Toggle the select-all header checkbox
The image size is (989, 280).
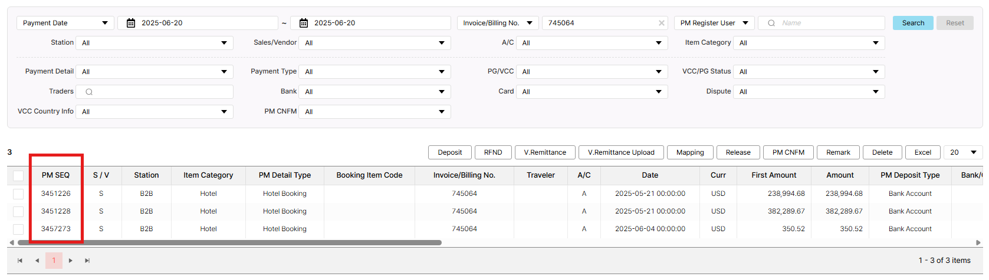[x=18, y=175]
